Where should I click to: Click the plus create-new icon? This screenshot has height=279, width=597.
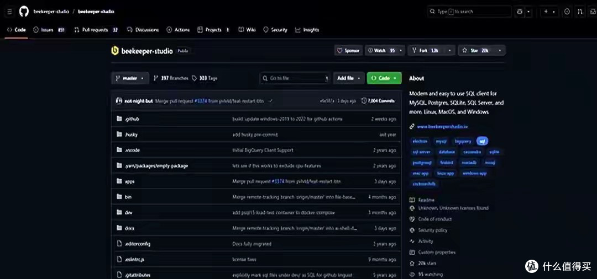(x=546, y=12)
